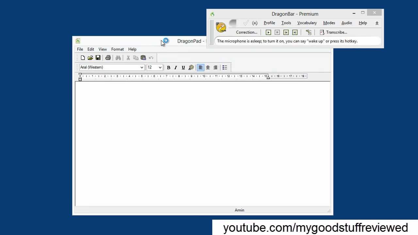Start playback in DragonBar

point(268,32)
